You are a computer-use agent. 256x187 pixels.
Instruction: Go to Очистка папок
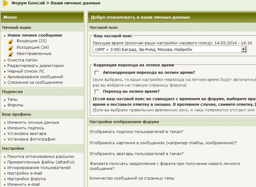pos(22,60)
